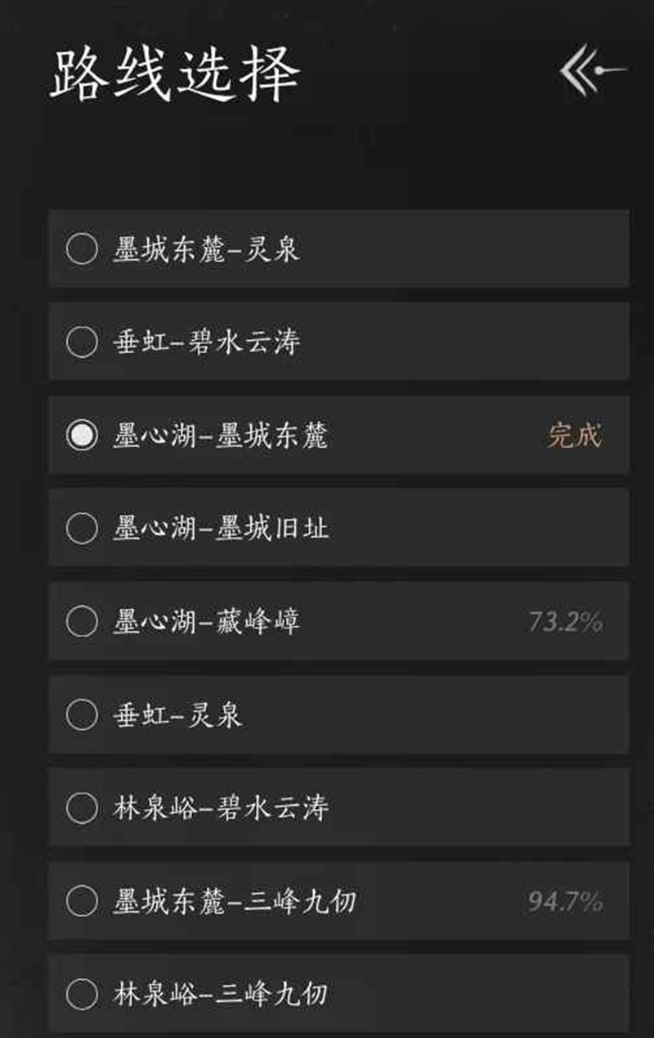Choose the 垂虹-碧水云涛 route label
The width and height of the screenshot is (654, 1038).
click(x=206, y=342)
